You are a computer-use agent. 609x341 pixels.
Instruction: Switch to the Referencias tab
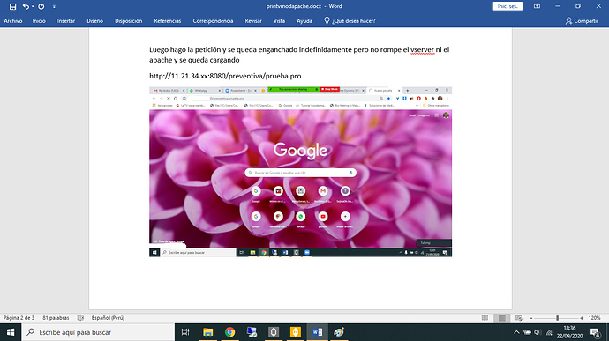(168, 21)
